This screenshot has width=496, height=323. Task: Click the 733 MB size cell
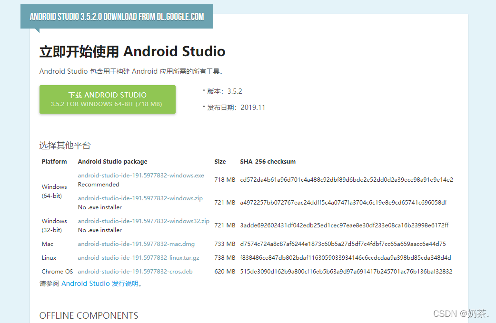click(x=225, y=244)
